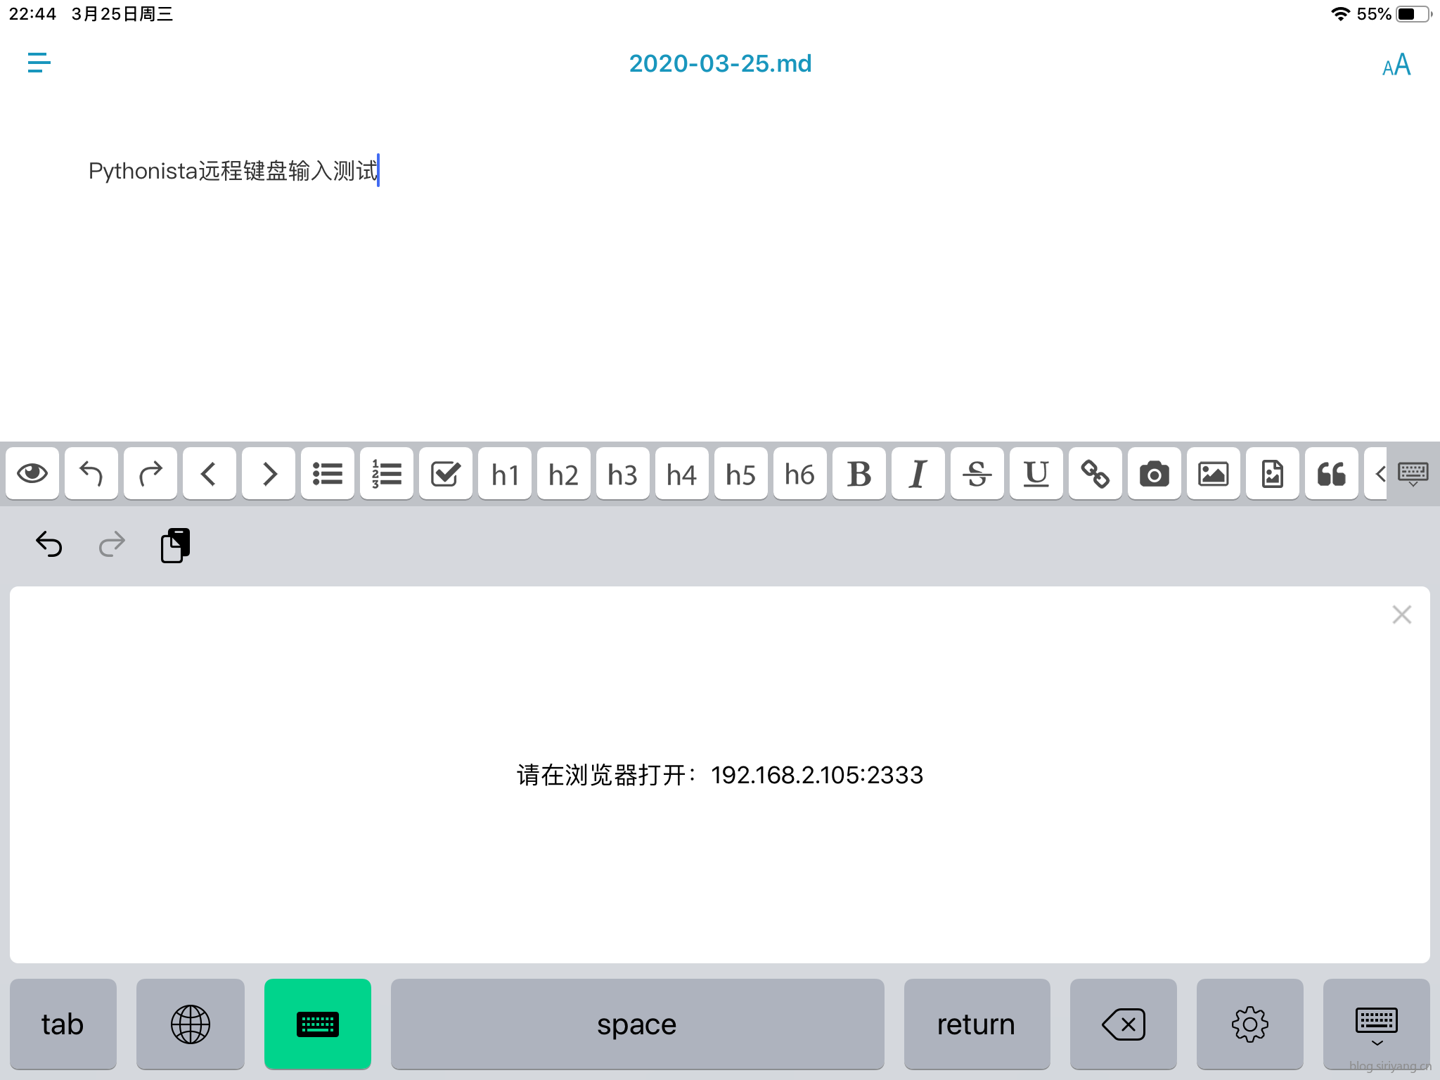Tap the 2020-03-25.md file title
This screenshot has height=1080, width=1440.
[x=720, y=63]
